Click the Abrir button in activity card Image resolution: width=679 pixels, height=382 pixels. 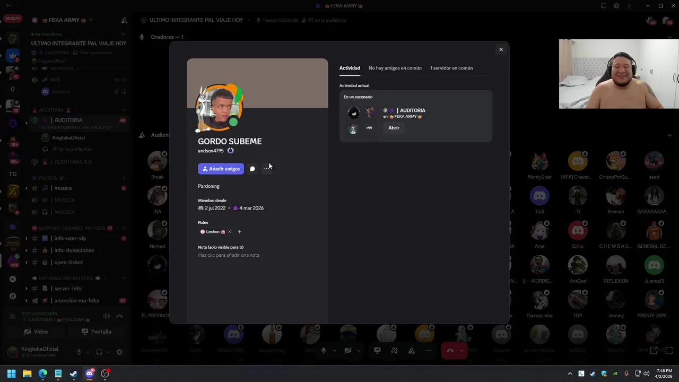click(x=394, y=128)
